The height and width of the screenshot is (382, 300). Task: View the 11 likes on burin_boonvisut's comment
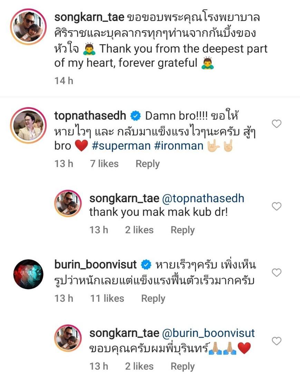pyautogui.click(x=107, y=298)
